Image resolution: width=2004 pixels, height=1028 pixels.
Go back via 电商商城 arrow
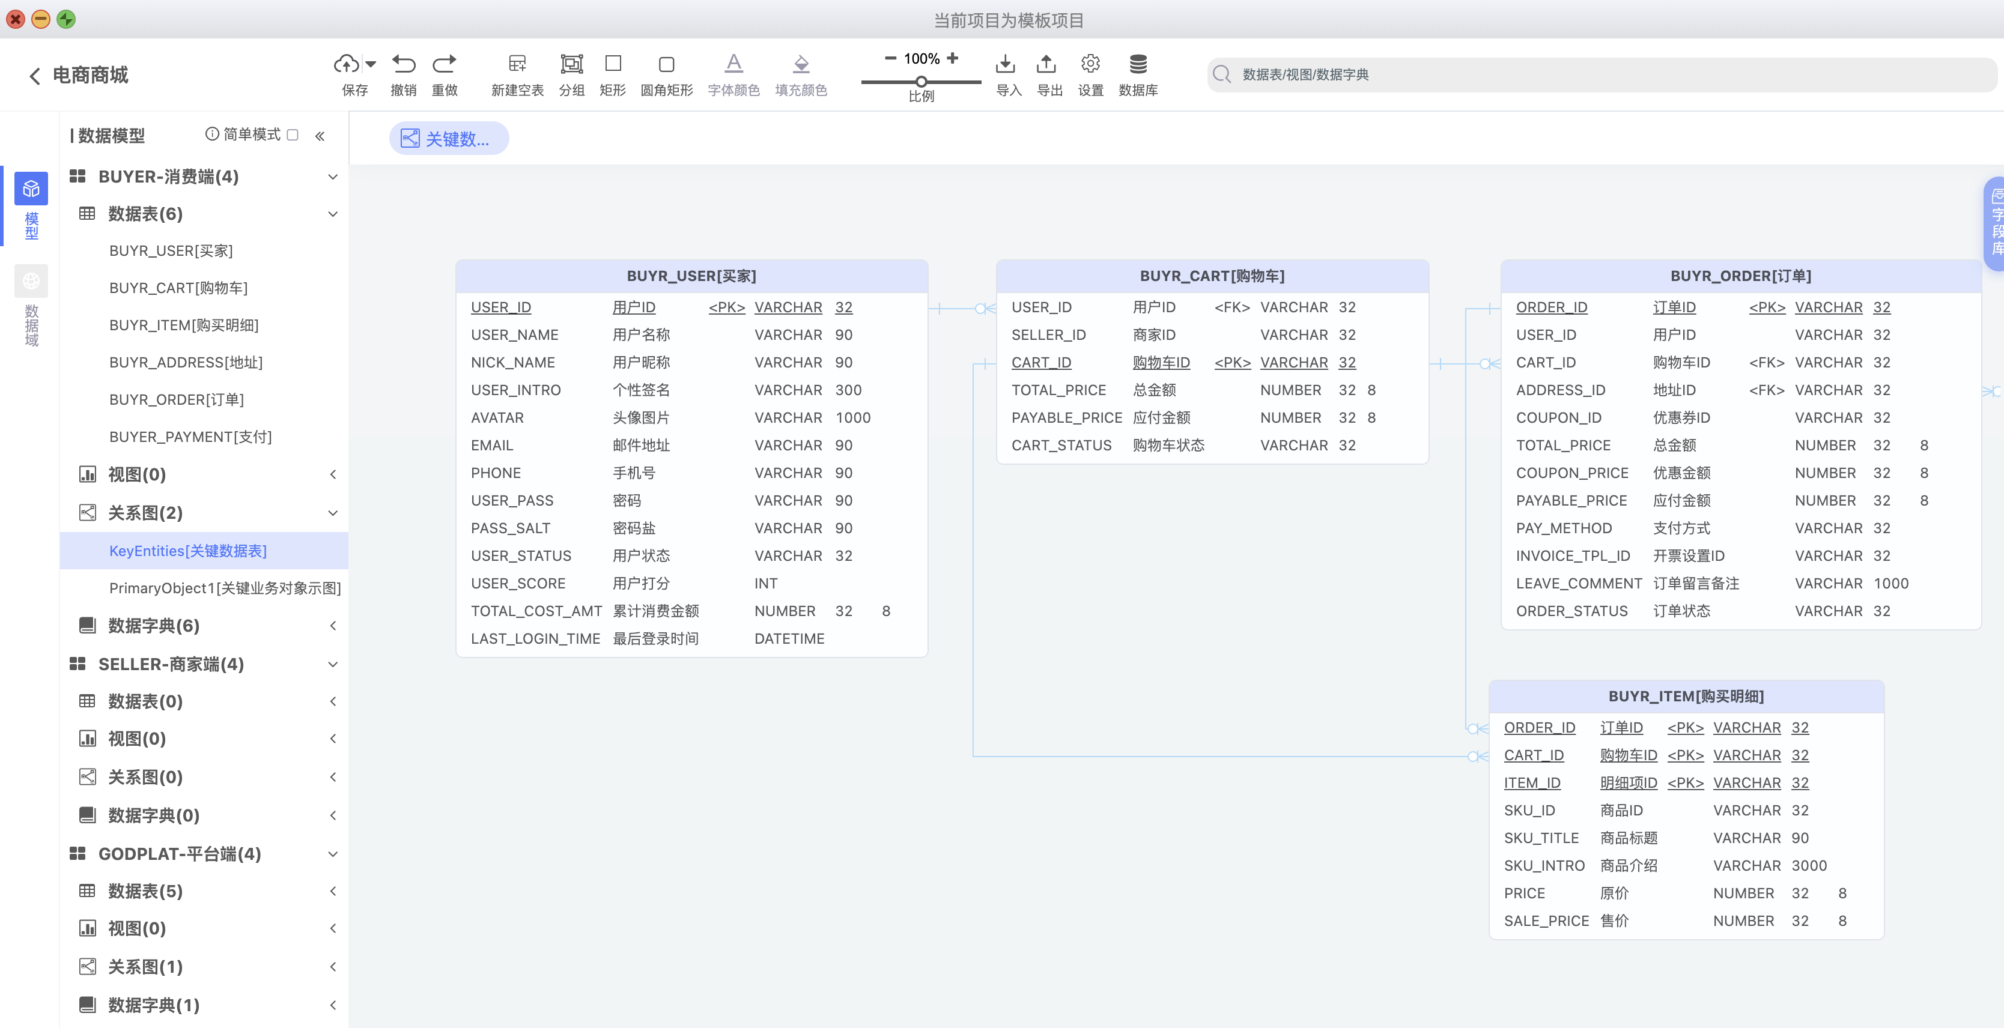[x=34, y=76]
